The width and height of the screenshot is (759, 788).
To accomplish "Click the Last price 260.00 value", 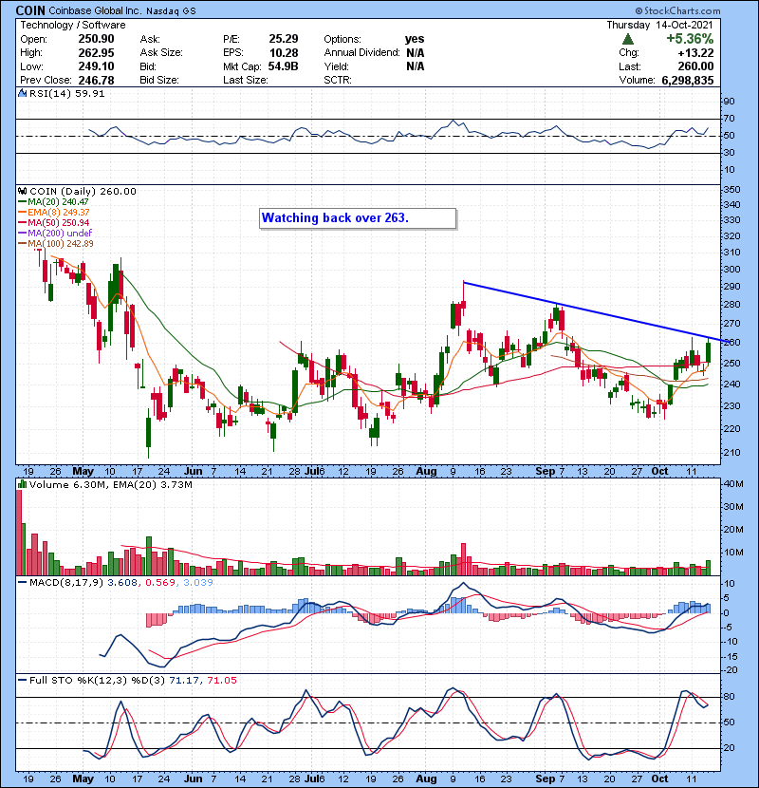I will 695,66.
